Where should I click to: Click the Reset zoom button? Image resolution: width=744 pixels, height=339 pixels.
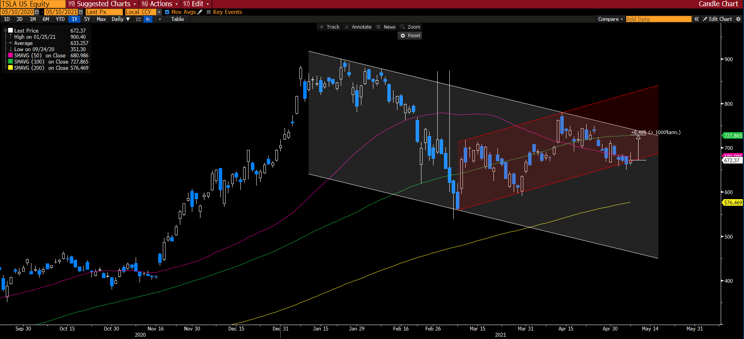tap(410, 36)
